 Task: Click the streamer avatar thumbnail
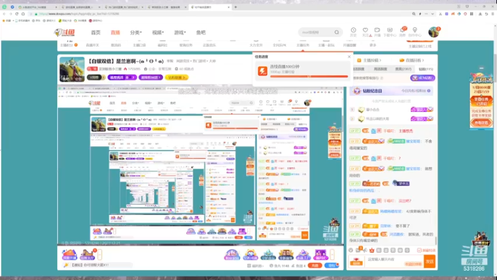(72, 69)
